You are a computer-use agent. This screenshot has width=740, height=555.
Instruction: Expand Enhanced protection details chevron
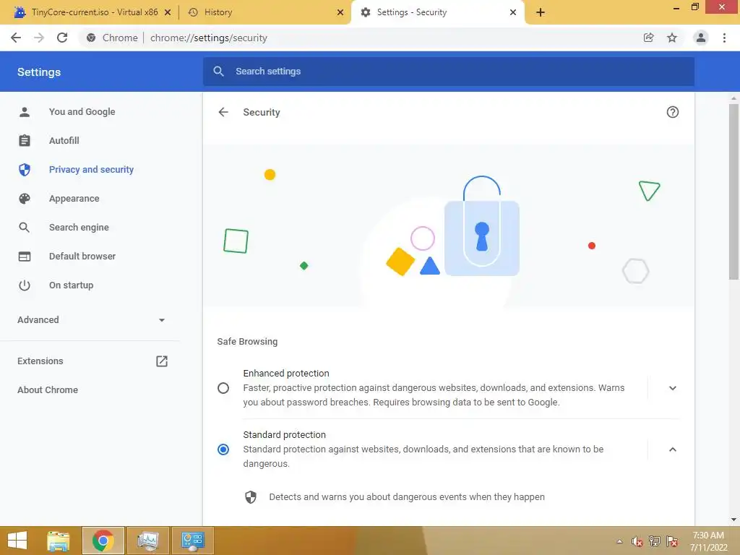(673, 388)
